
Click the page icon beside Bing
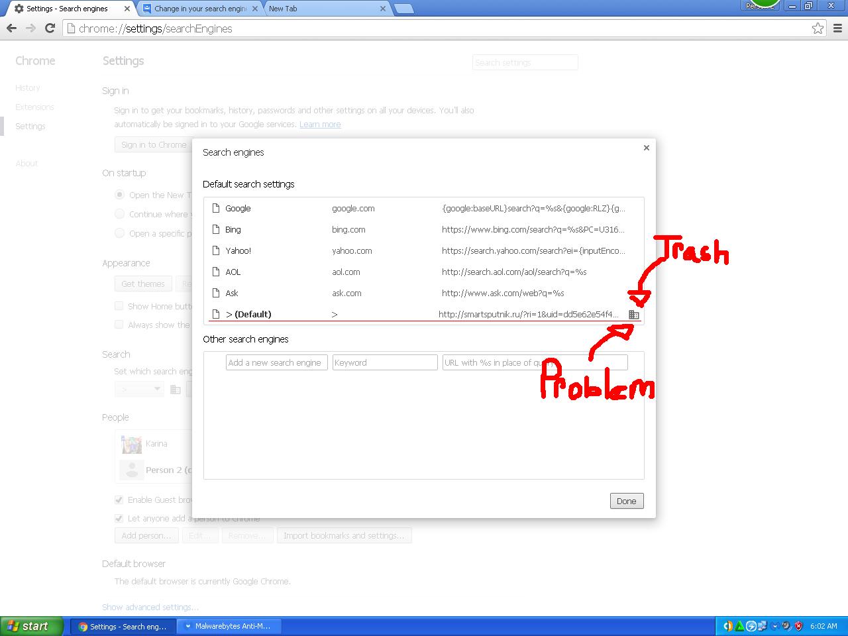(x=215, y=229)
